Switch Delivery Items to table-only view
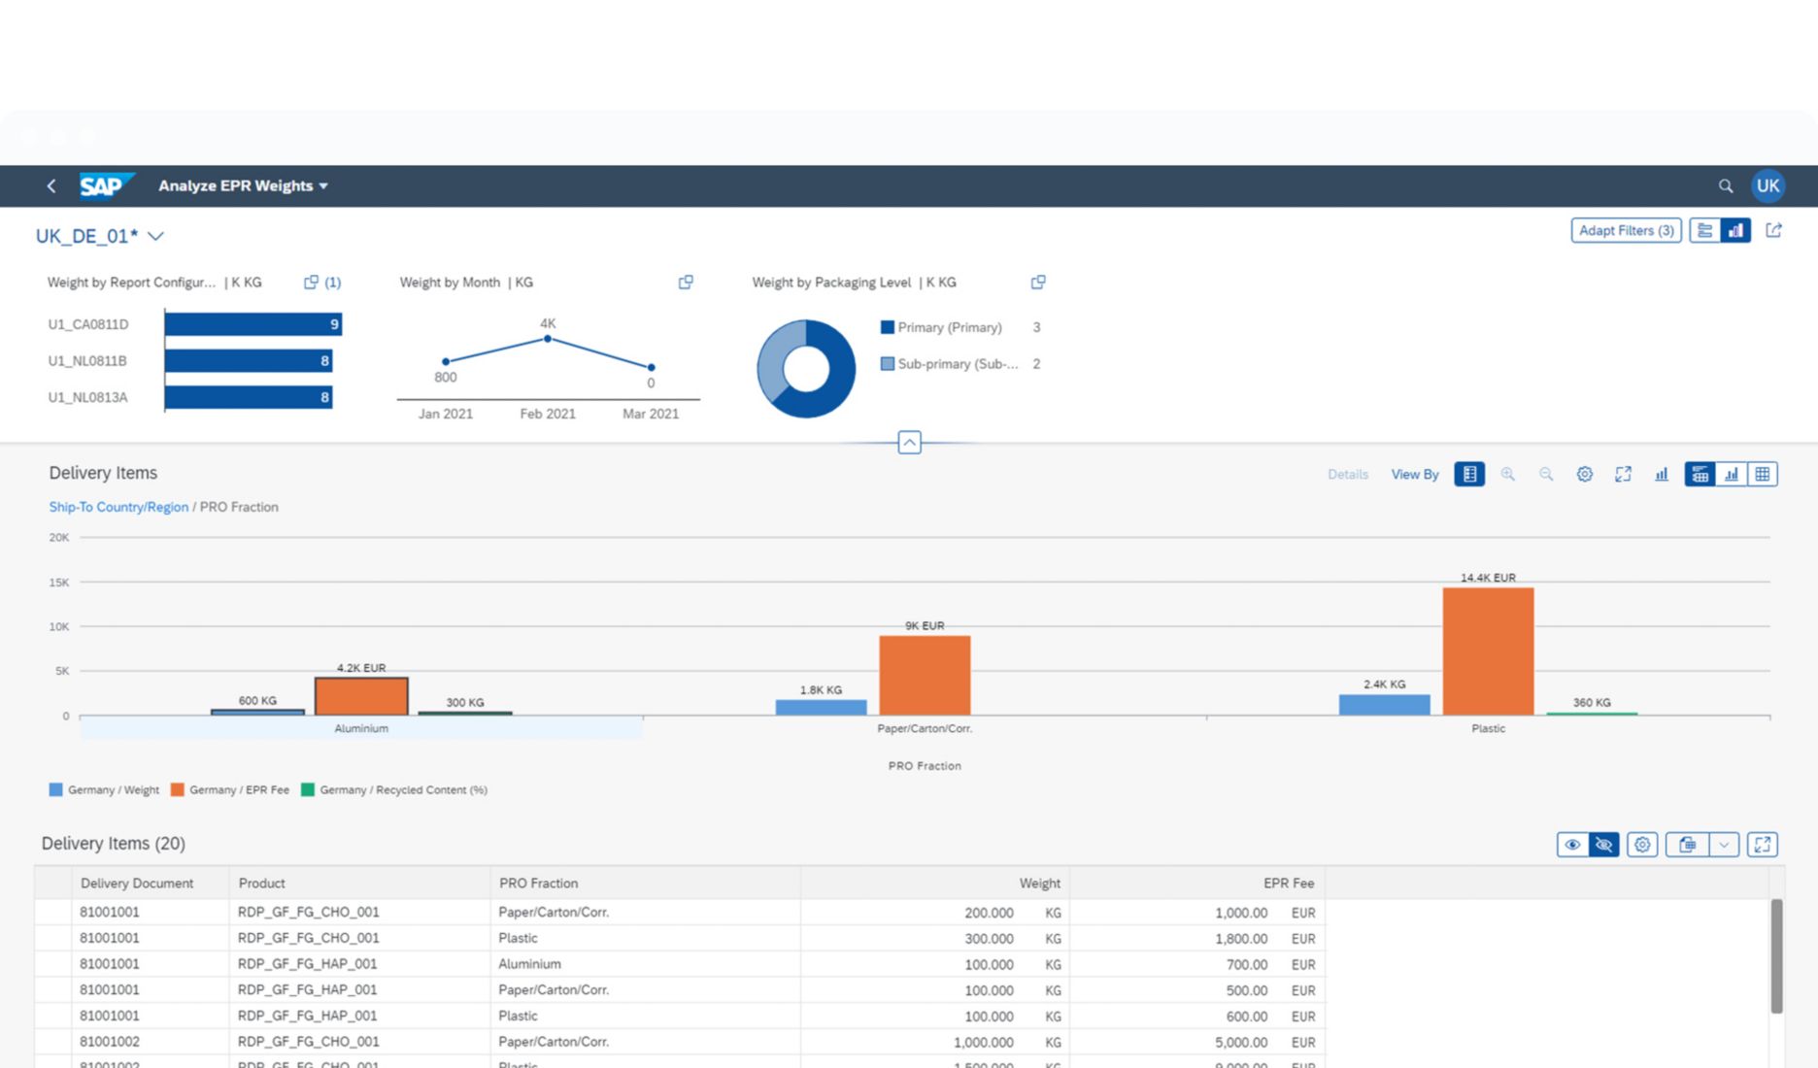 (x=1765, y=474)
